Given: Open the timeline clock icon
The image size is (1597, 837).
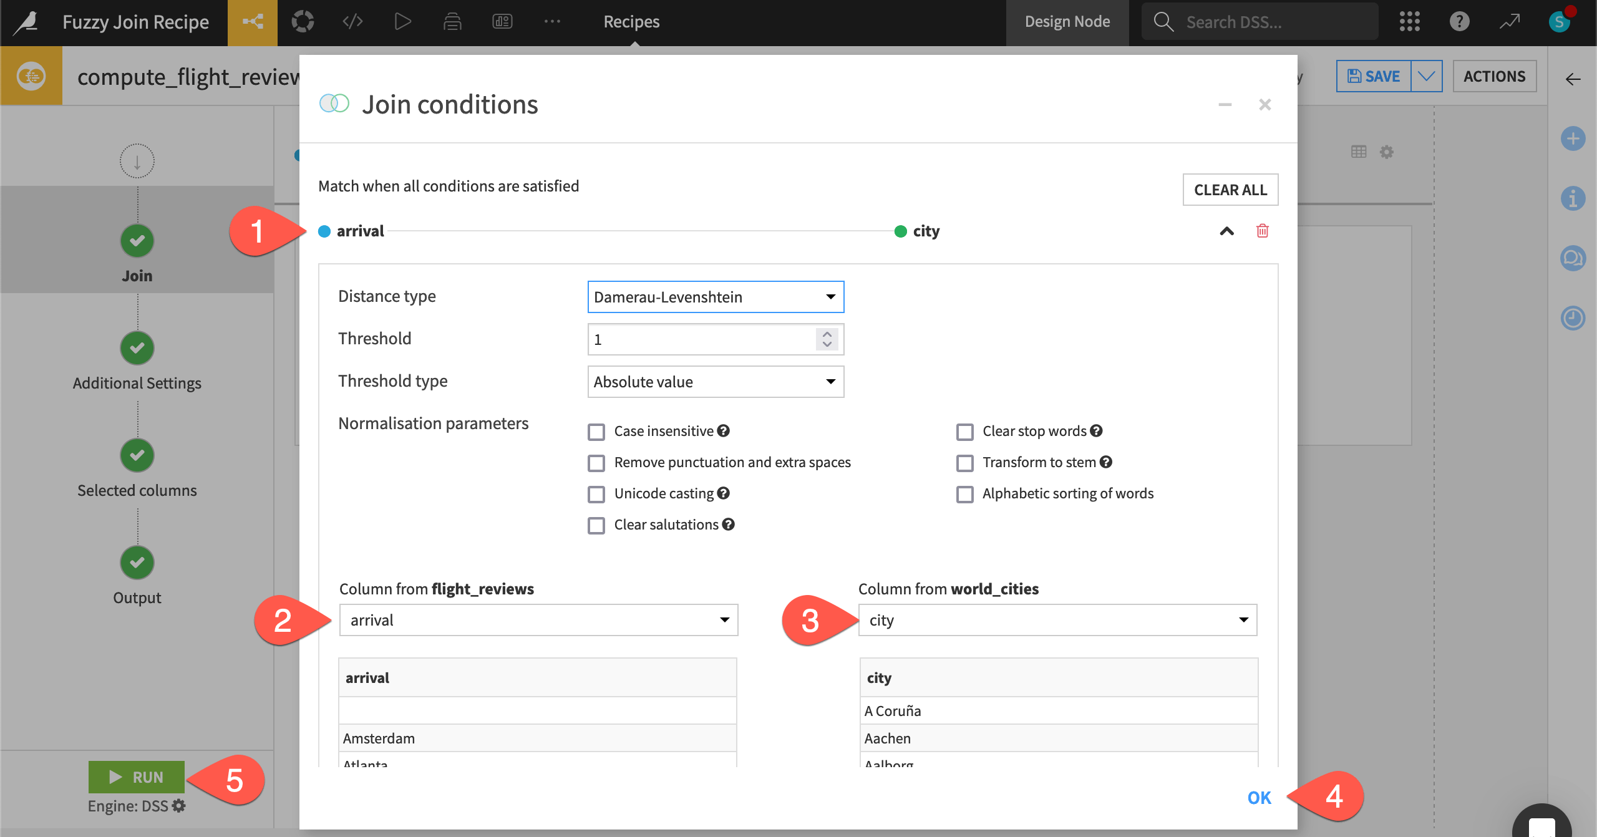Looking at the screenshot, I should coord(1573,318).
